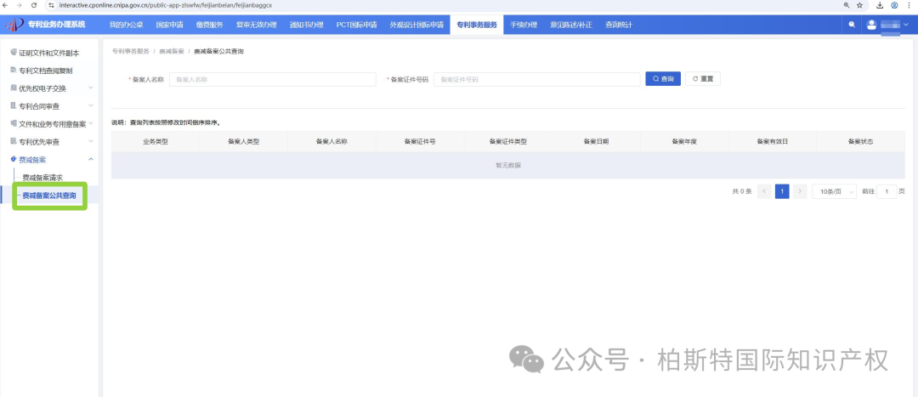Screen dimensions: 918x397
Task: Open 外观设计国际申请 menu
Action: tap(416, 26)
